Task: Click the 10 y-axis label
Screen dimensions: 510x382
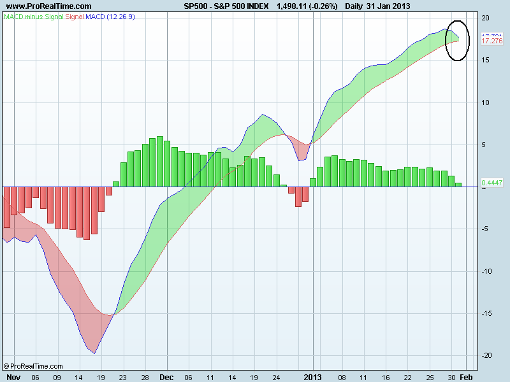Action: (x=485, y=103)
